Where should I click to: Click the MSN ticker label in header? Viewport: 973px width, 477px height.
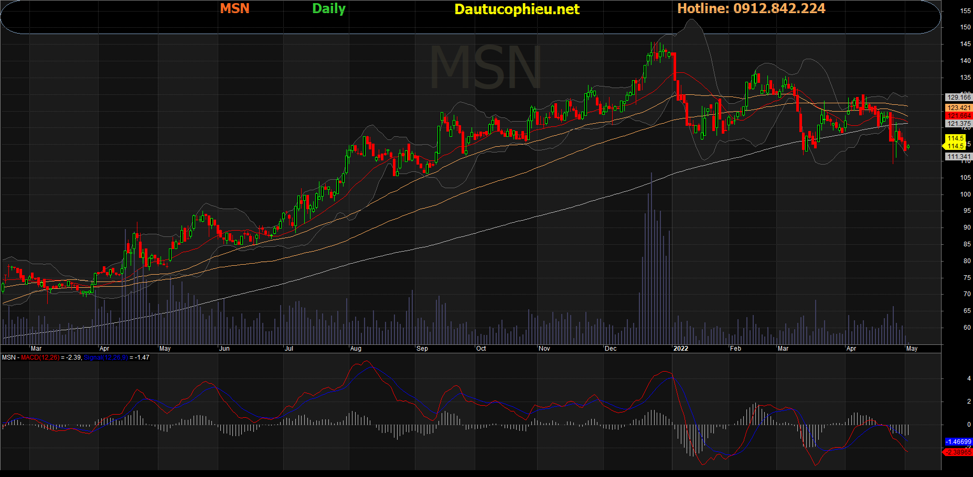(234, 8)
